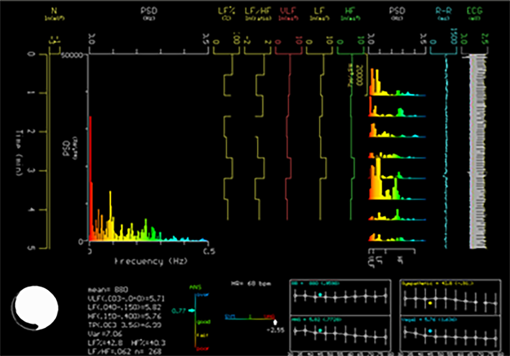Click the 'good' label on ANS scale

204,321
